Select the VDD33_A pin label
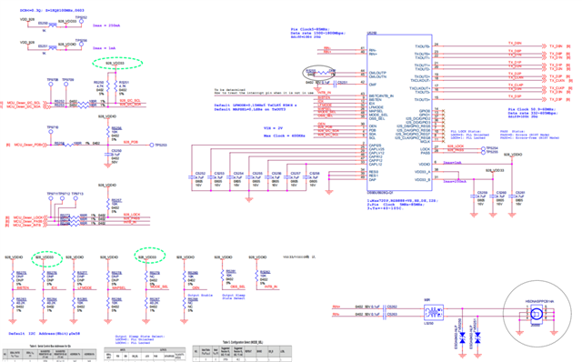Screen dimensions: 582x362 point(422,172)
